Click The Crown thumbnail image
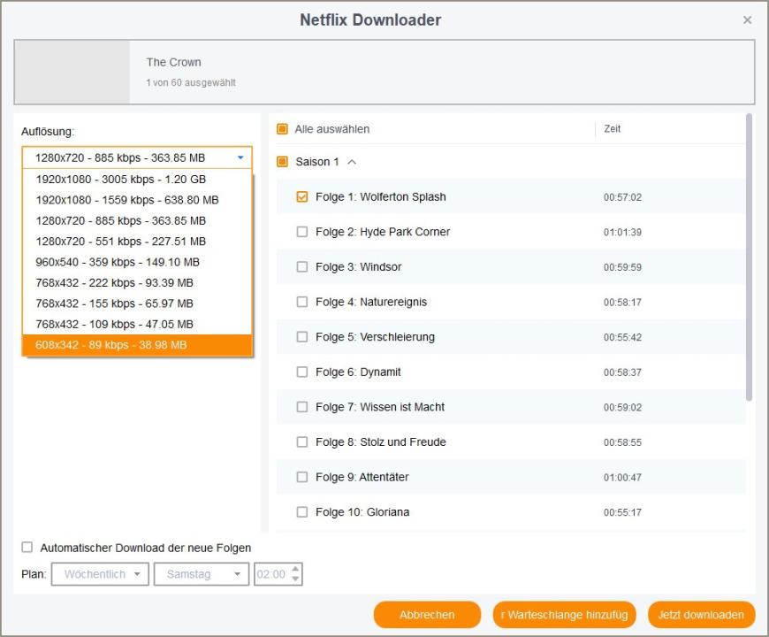Image resolution: width=769 pixels, height=637 pixels. coord(72,72)
